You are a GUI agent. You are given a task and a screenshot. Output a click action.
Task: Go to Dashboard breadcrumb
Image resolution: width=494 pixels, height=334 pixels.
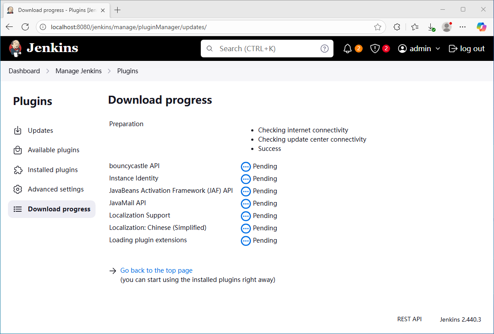pos(24,71)
